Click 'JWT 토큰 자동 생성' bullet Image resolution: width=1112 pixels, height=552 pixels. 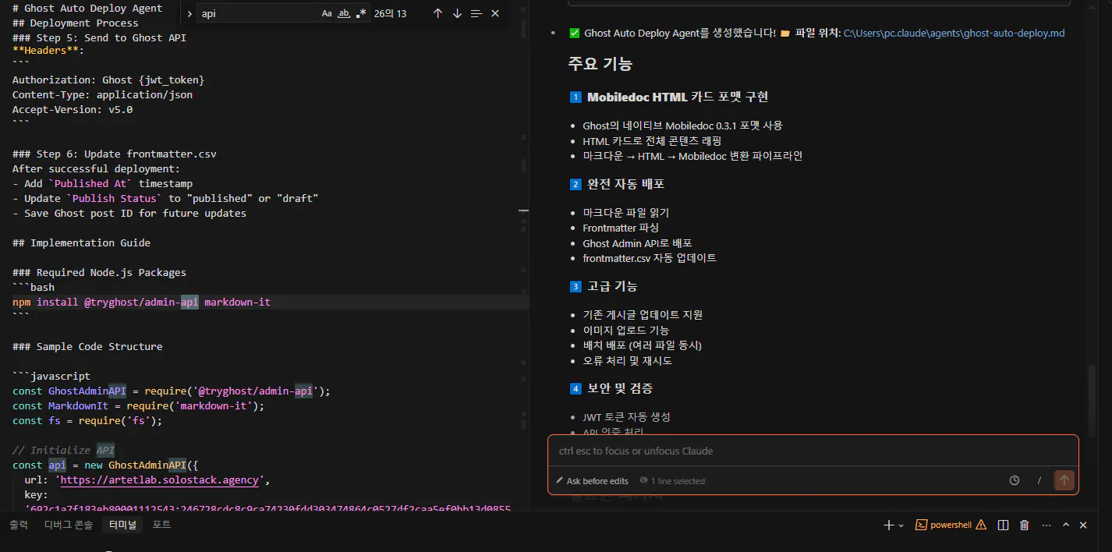coord(626,417)
